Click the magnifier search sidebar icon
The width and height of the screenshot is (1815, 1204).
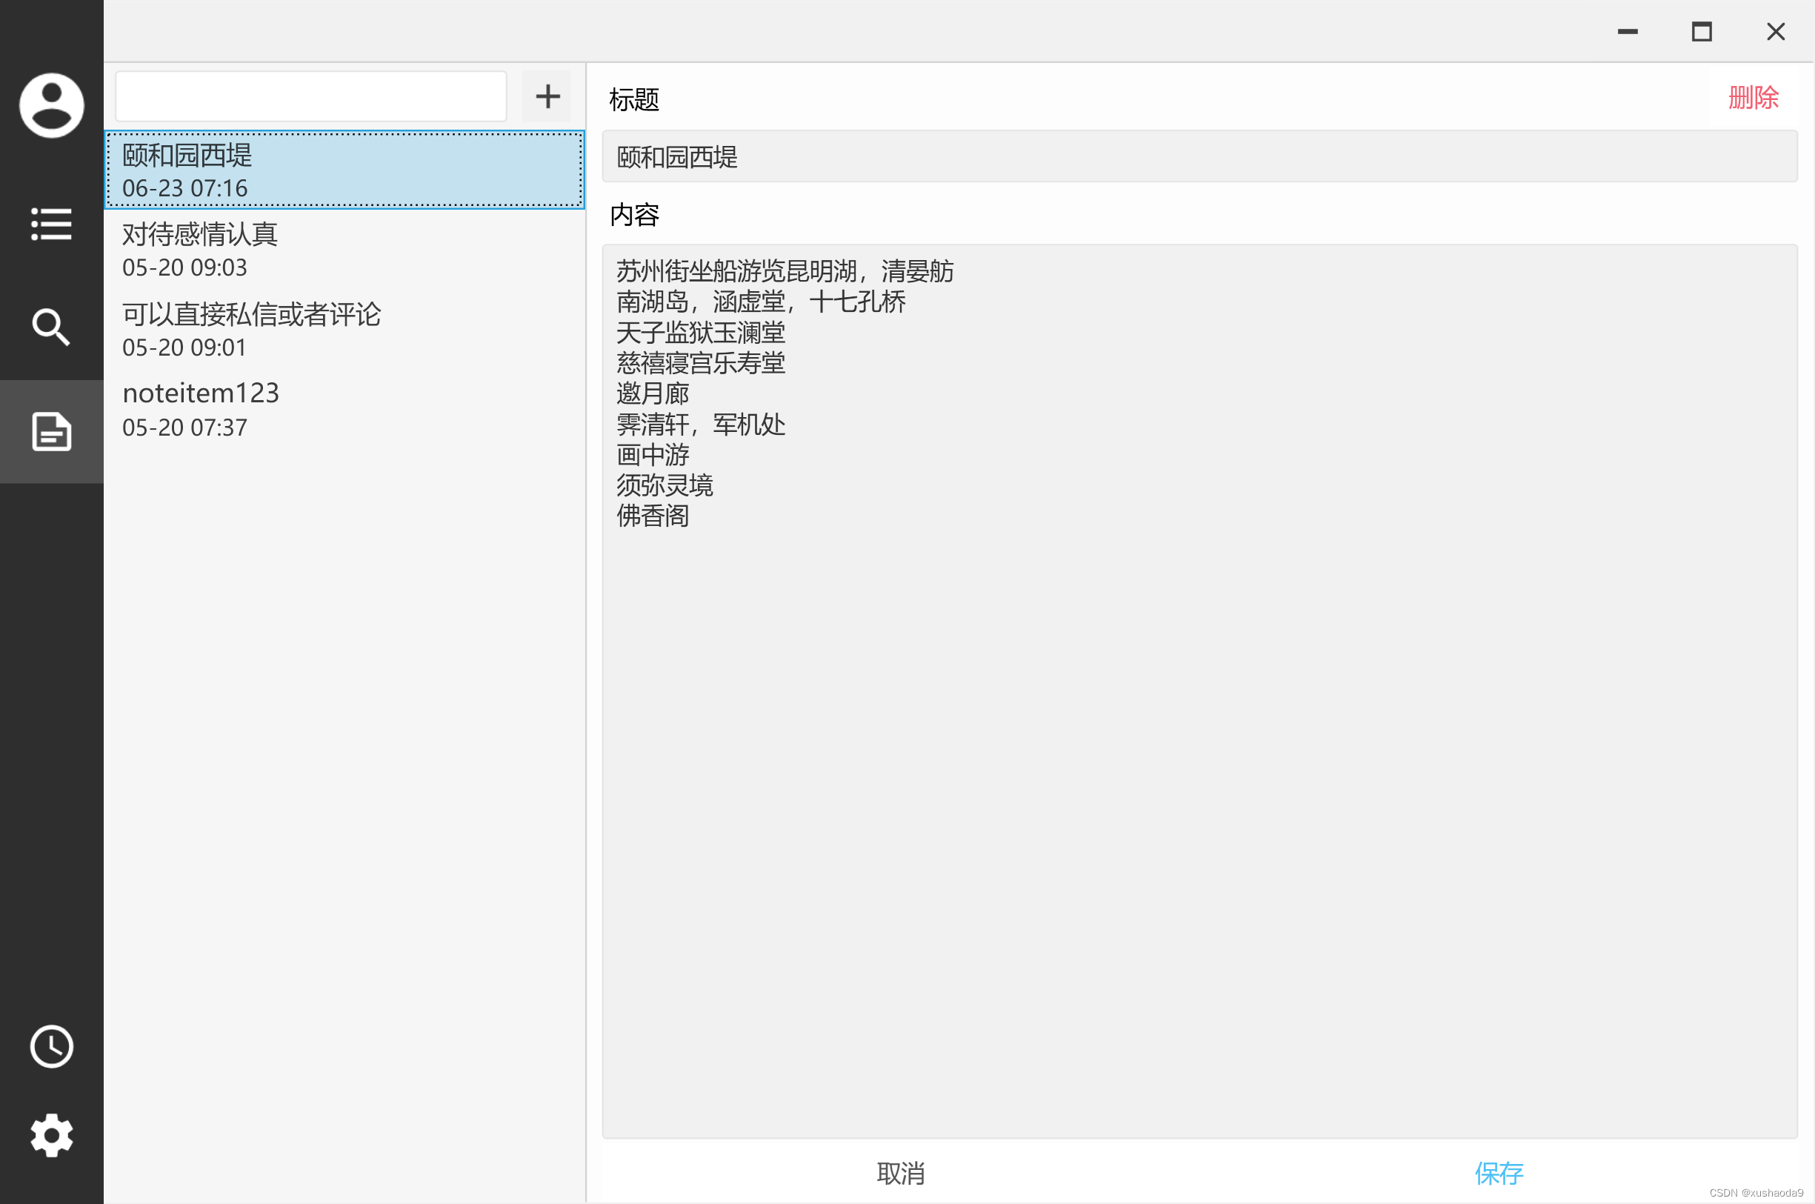(x=51, y=327)
